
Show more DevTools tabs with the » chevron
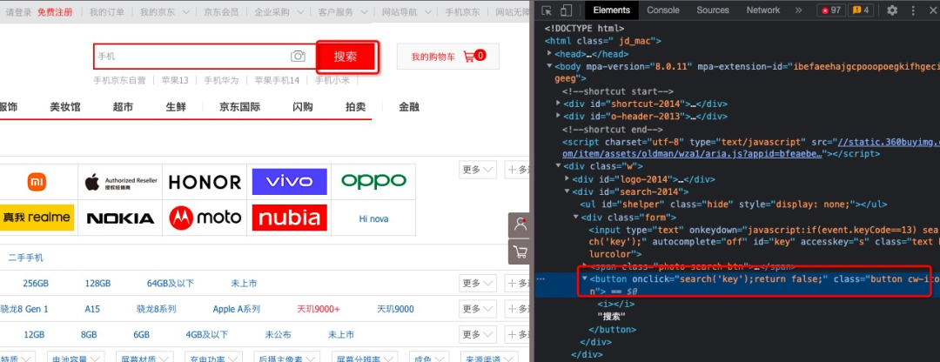click(798, 10)
